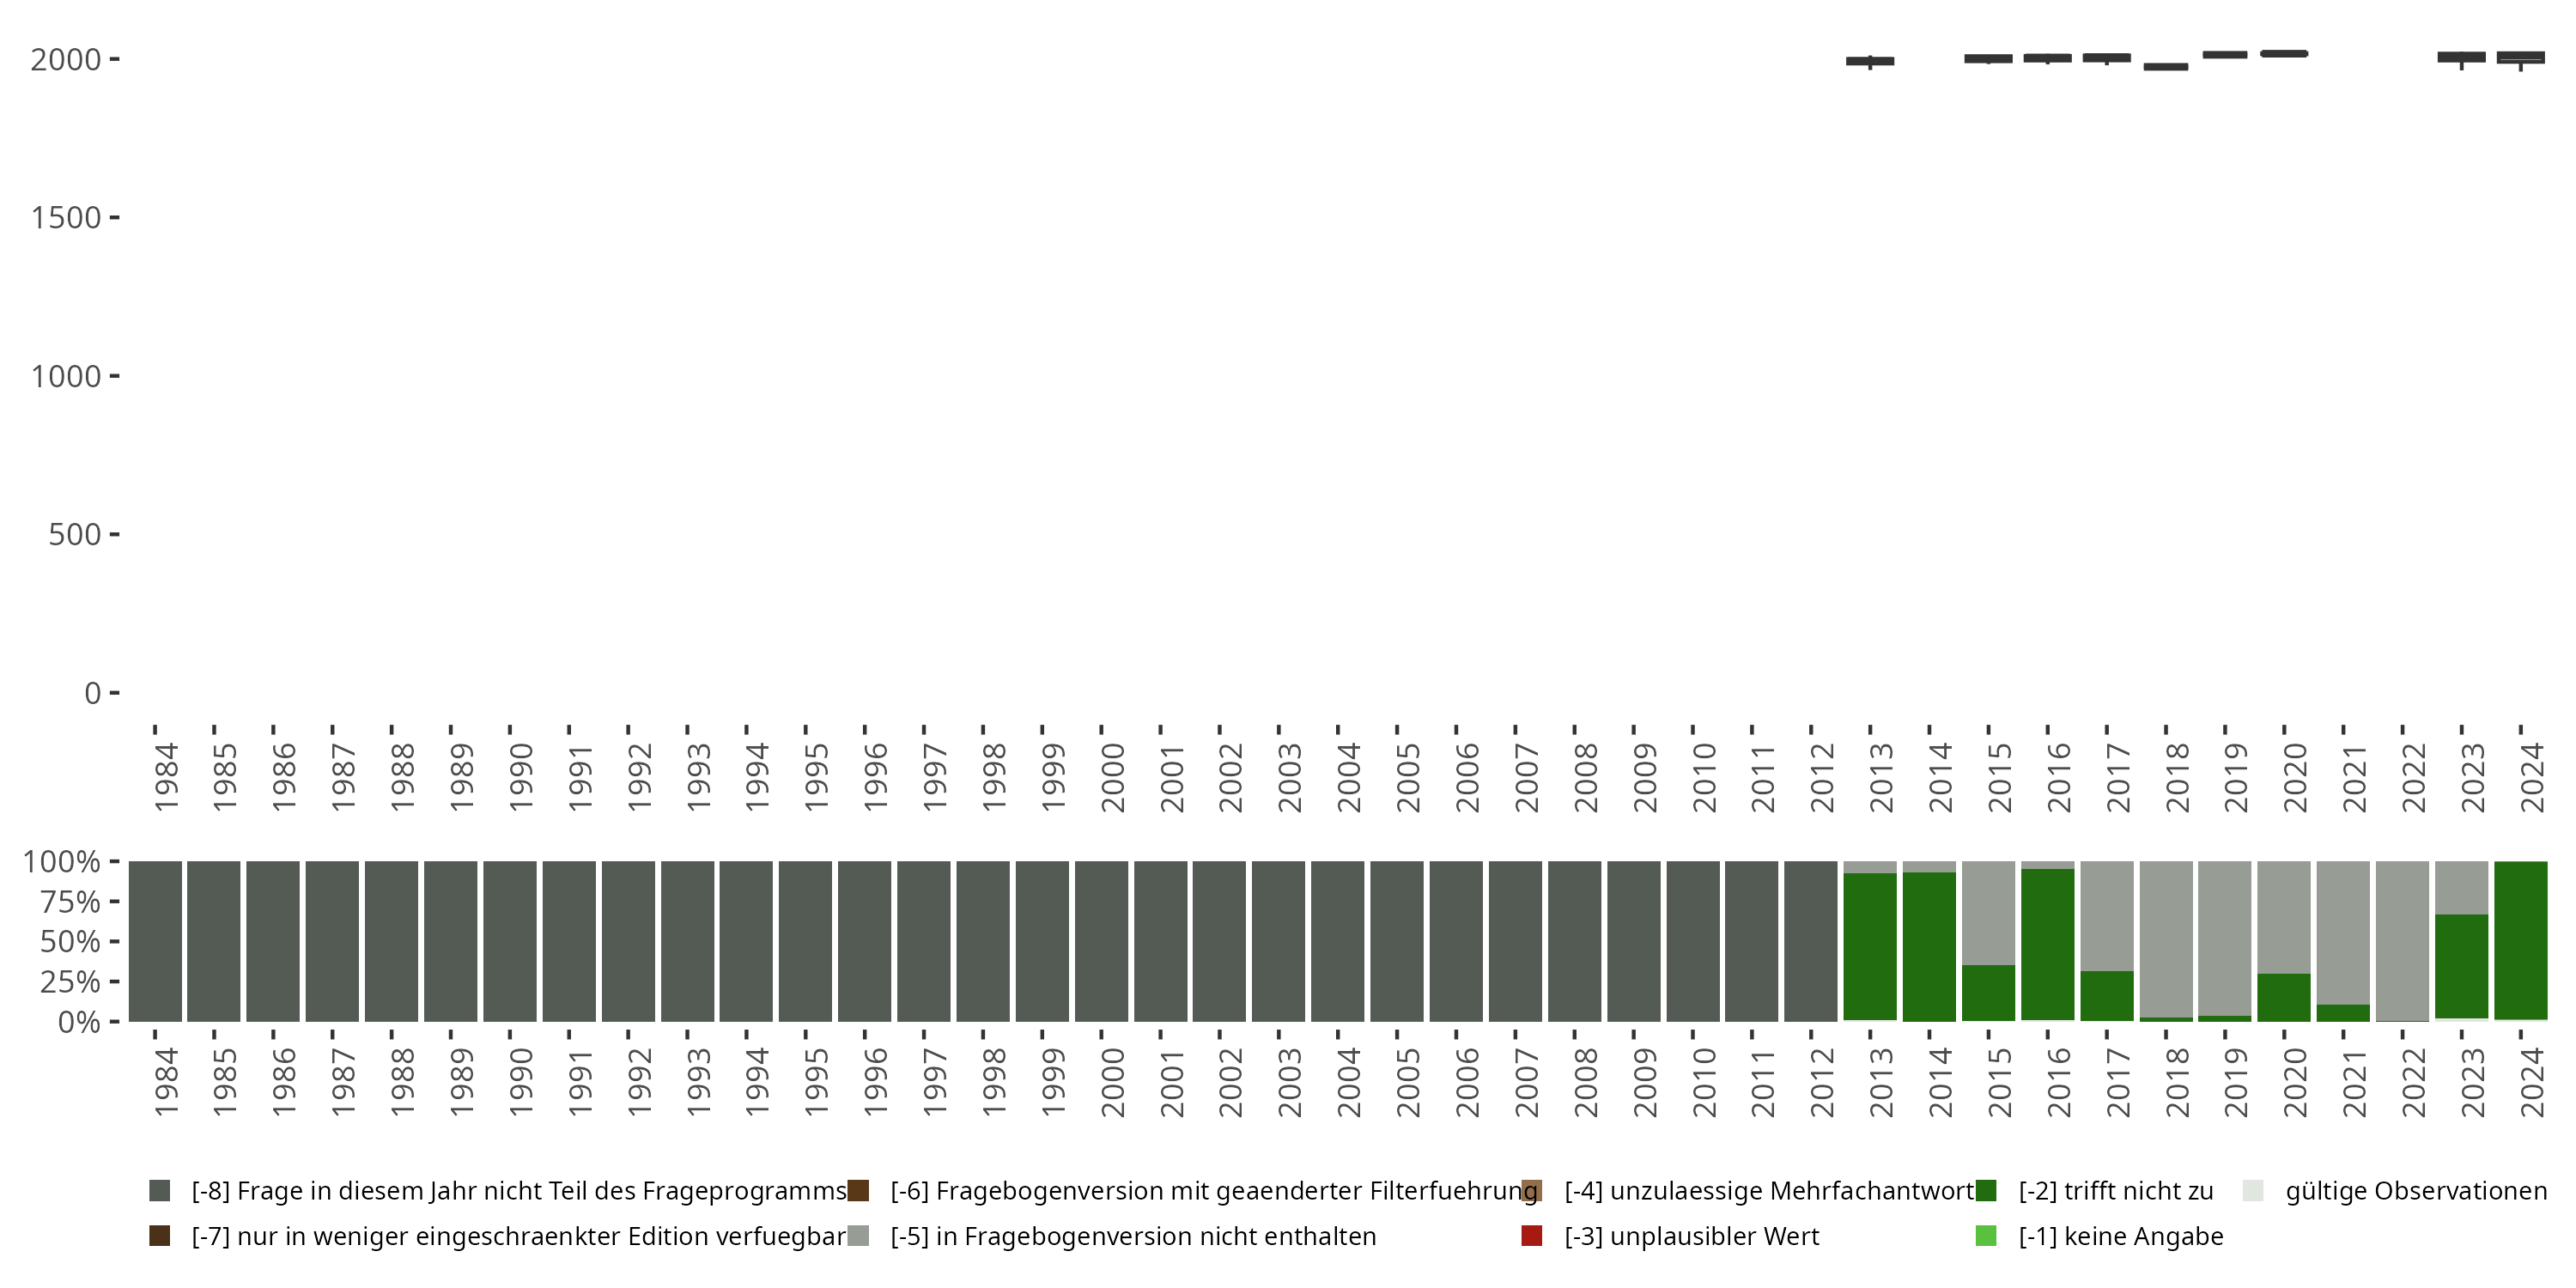Click the 2013 box in the boxplot
This screenshot has height=1288, width=2576.
point(1870,61)
